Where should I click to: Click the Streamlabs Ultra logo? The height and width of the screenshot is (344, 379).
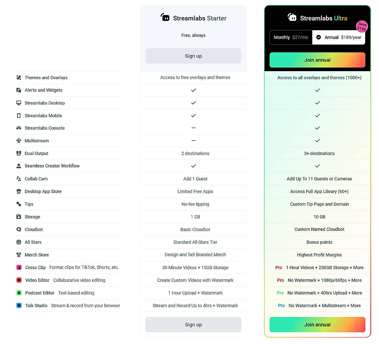click(x=292, y=17)
